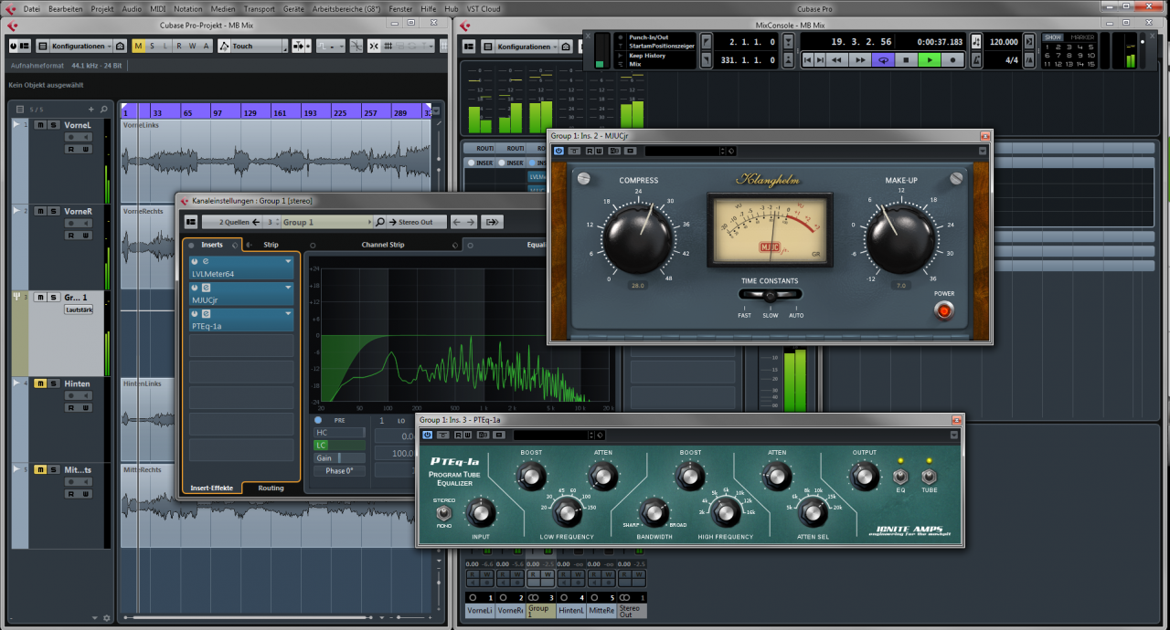Open Konfigurationen dropdown in project window
1170x630 pixels.
coord(81,46)
